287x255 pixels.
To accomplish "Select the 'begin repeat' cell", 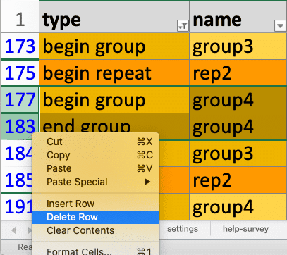I will point(114,73).
